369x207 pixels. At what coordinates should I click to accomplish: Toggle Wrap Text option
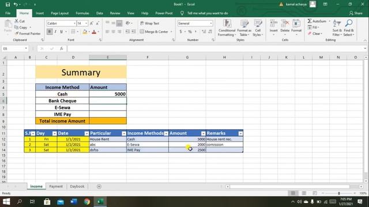tap(150, 23)
